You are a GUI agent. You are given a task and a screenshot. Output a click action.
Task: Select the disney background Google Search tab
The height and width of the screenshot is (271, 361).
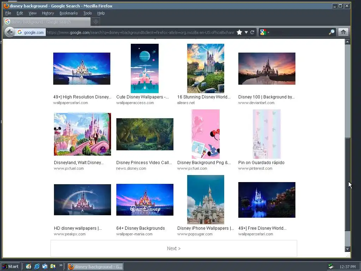47,22
